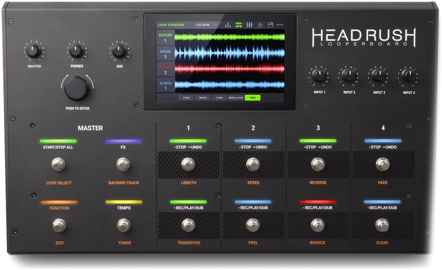Tap the LOOP FOREVER loop name
This screenshot has width=442, height=270.
pos(171,25)
